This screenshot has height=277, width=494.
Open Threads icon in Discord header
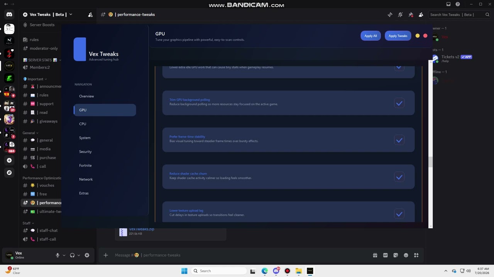pos(390,15)
